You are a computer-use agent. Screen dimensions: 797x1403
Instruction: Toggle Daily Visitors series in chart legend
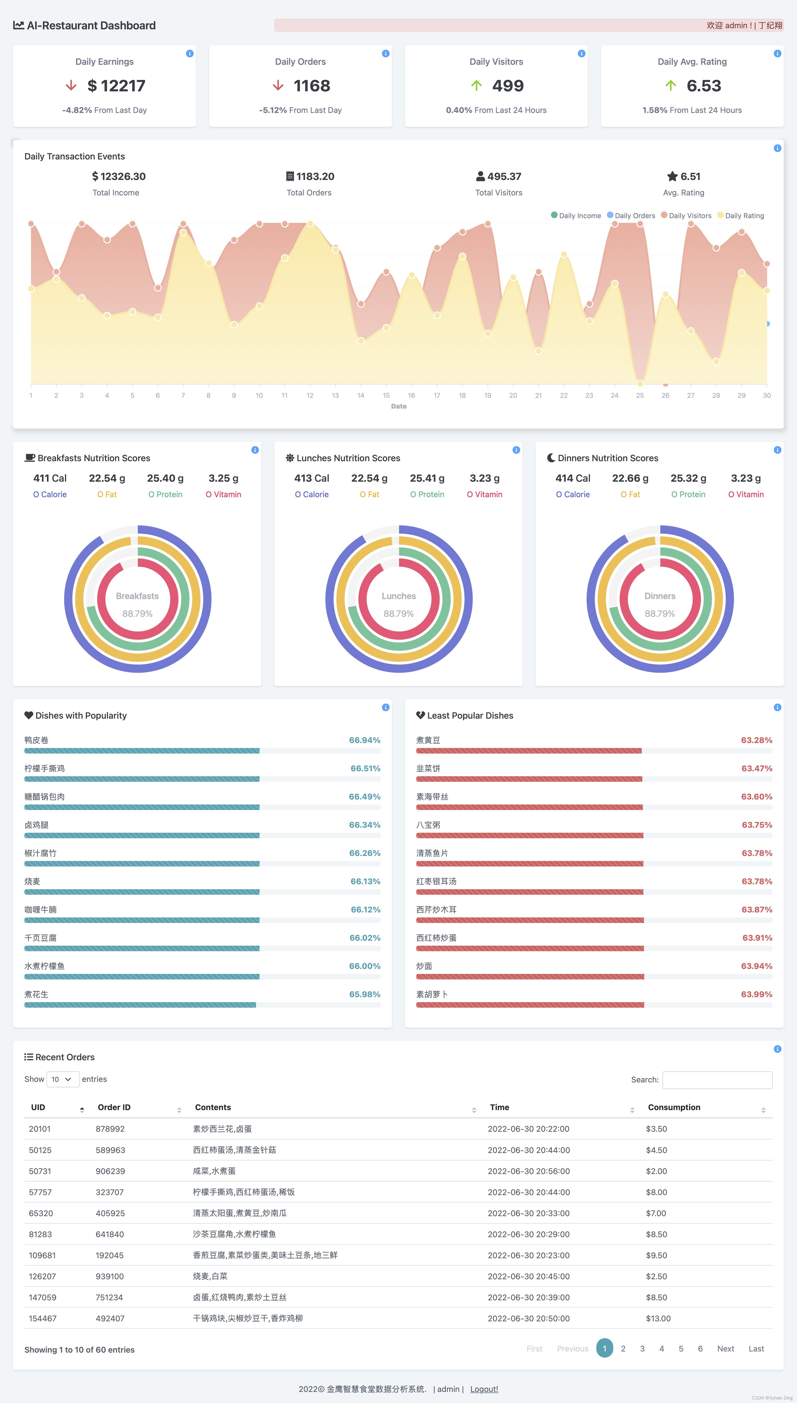point(686,216)
